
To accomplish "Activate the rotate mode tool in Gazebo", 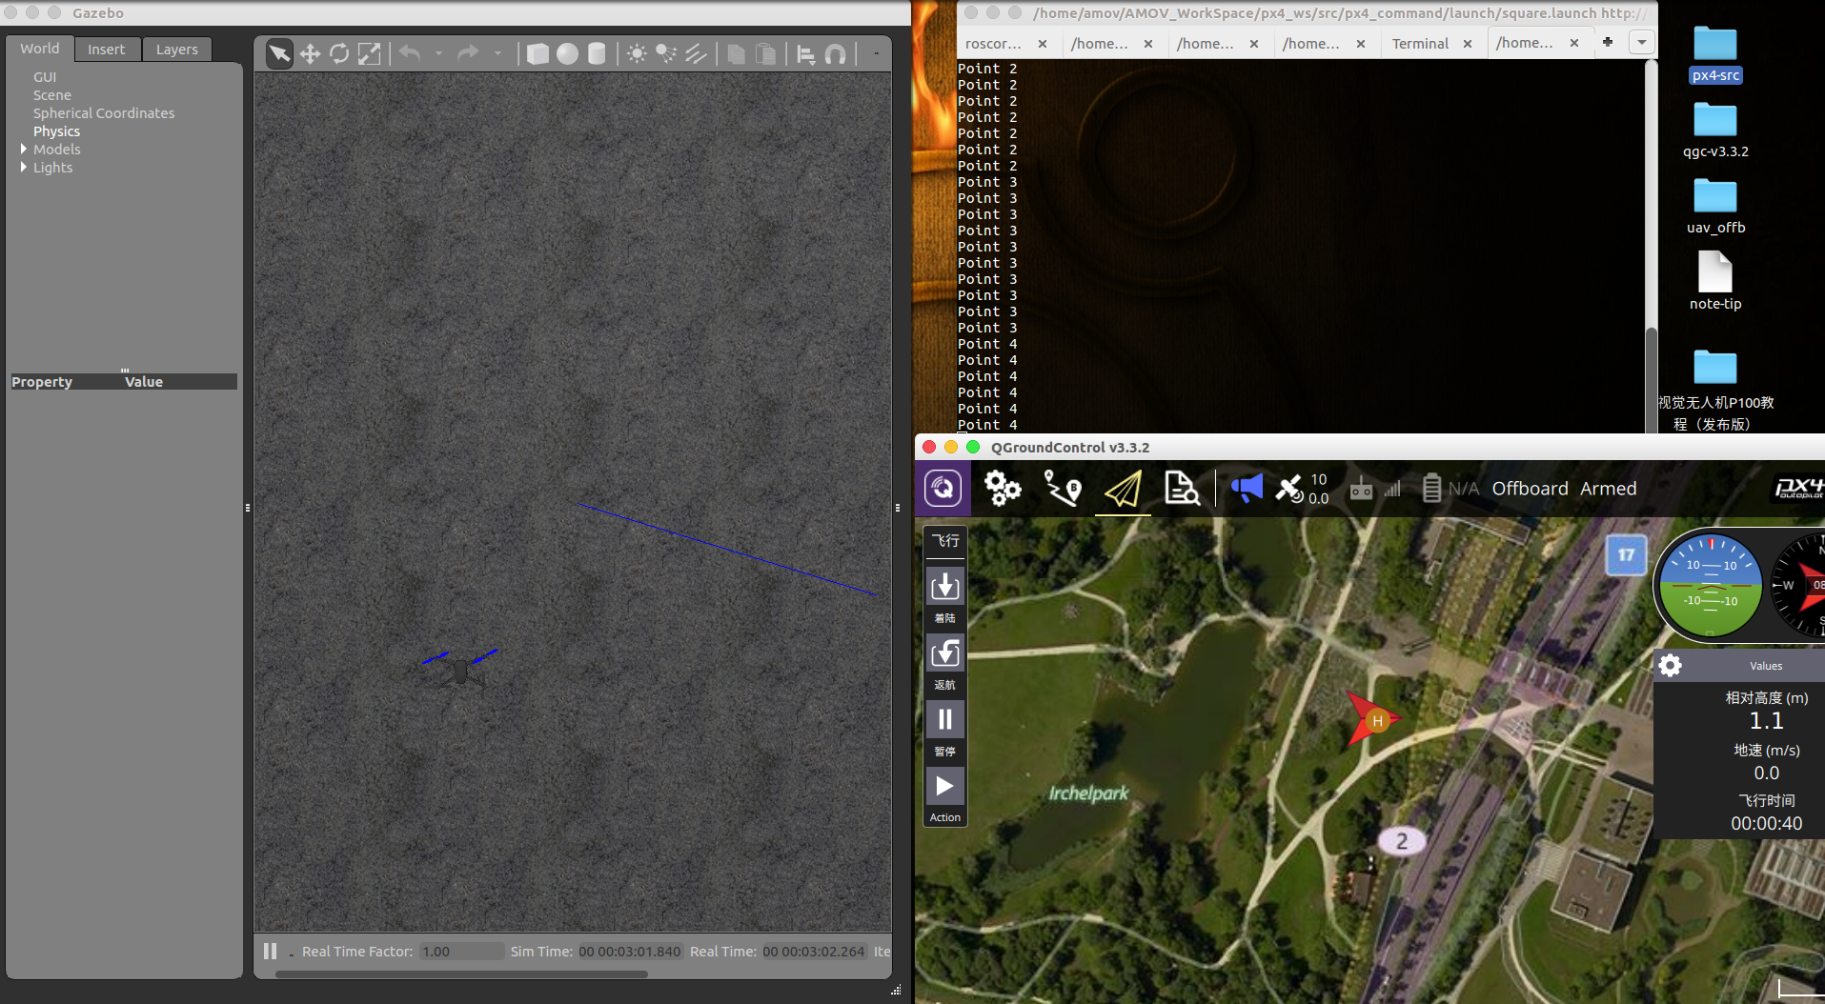I will point(339,53).
